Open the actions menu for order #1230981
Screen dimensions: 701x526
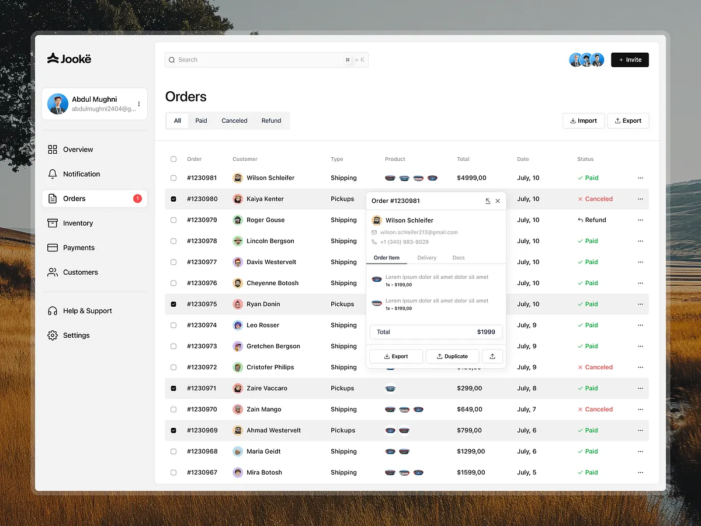click(640, 178)
